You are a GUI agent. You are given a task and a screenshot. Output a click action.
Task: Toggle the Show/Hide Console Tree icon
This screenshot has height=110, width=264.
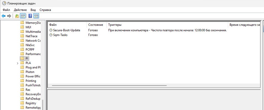[x=22, y=16]
